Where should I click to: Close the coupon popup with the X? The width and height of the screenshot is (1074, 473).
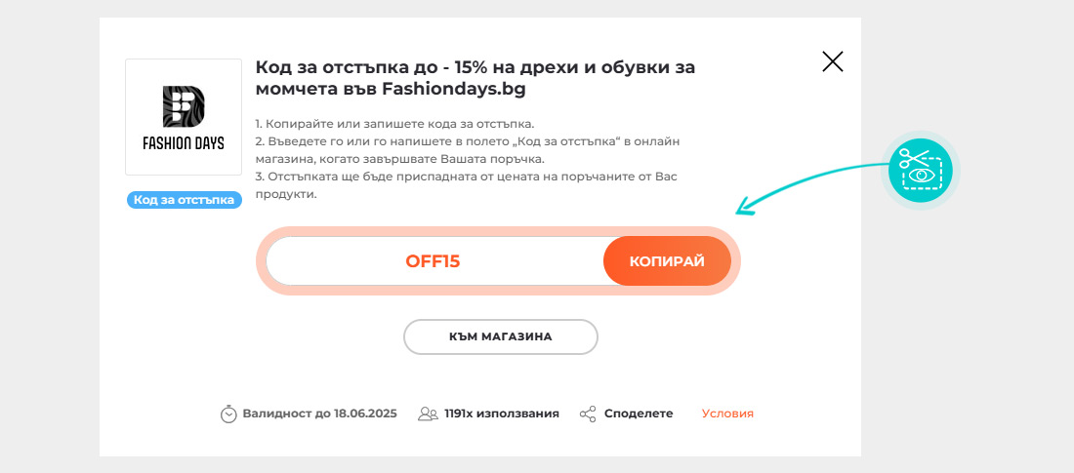tap(832, 61)
